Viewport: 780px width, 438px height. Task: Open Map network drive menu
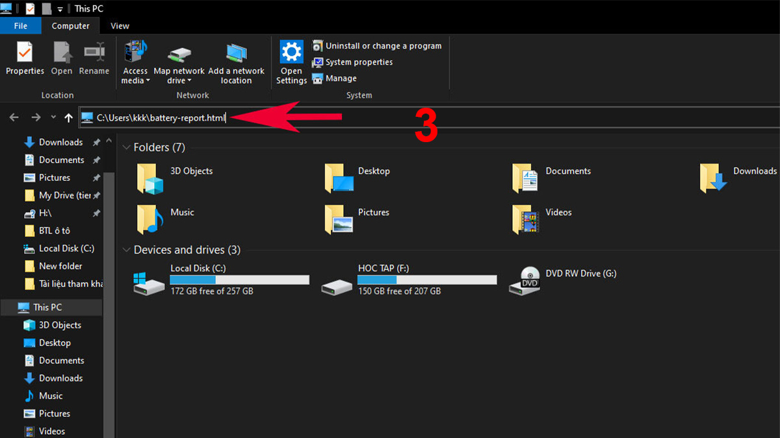point(179,63)
